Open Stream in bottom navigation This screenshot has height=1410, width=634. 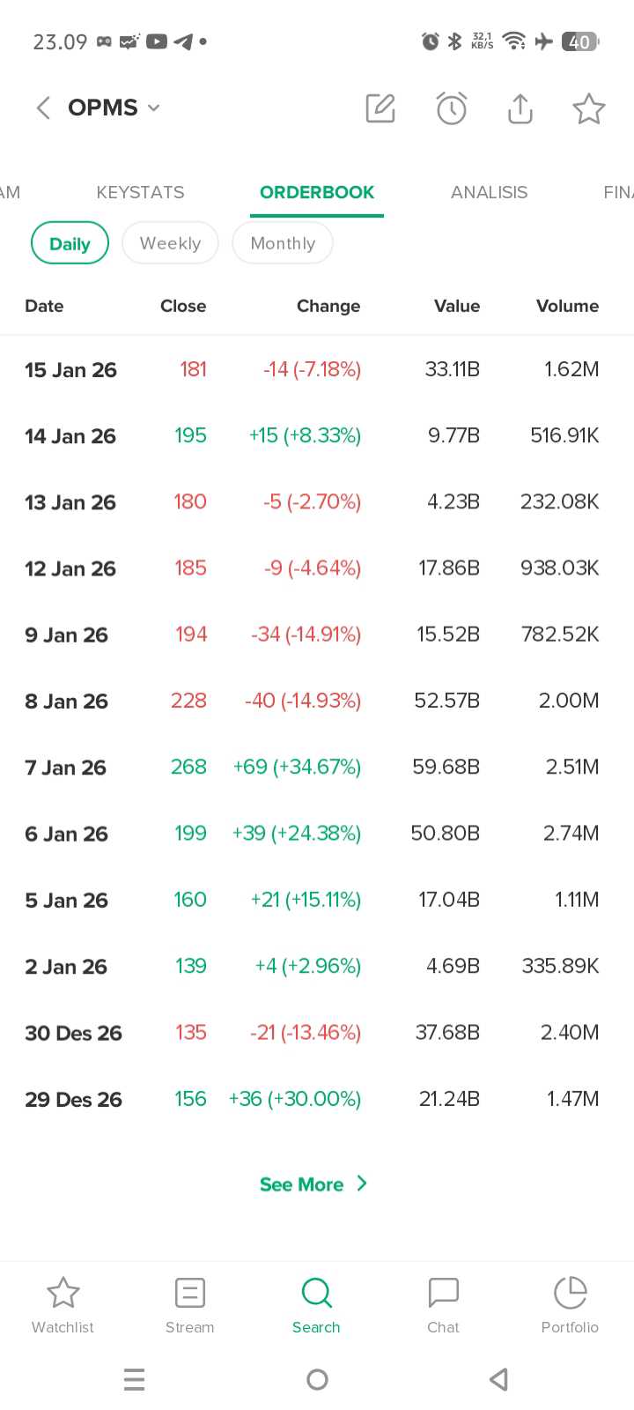(189, 1304)
